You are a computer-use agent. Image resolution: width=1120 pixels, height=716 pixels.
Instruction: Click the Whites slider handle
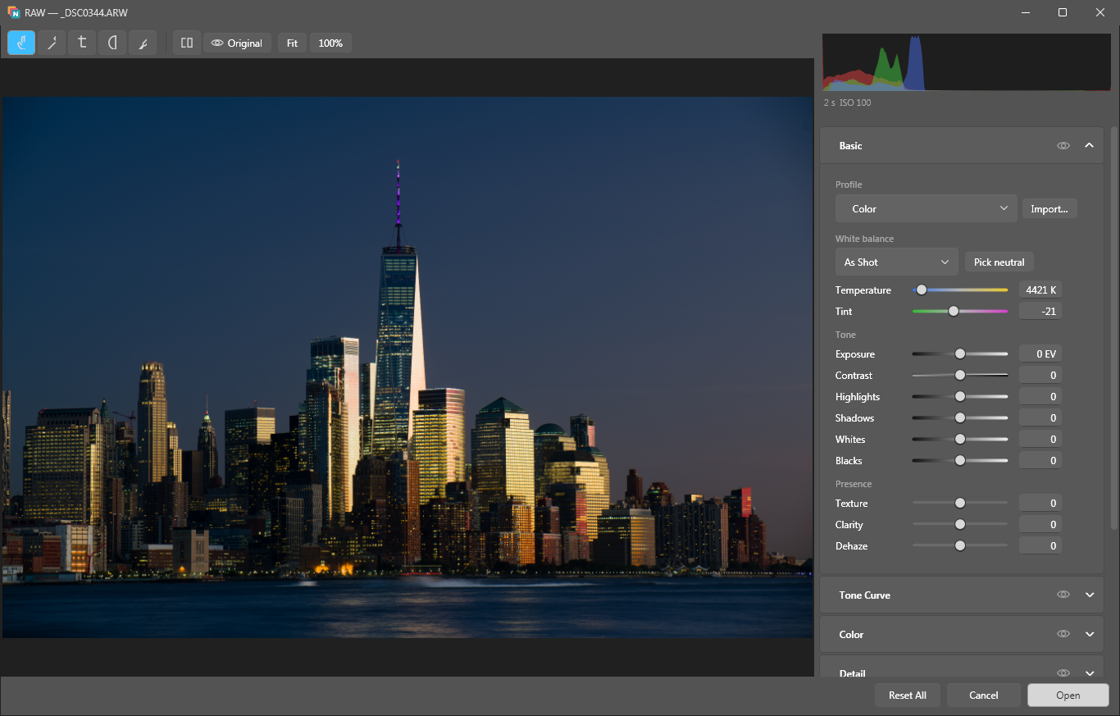[x=960, y=439]
